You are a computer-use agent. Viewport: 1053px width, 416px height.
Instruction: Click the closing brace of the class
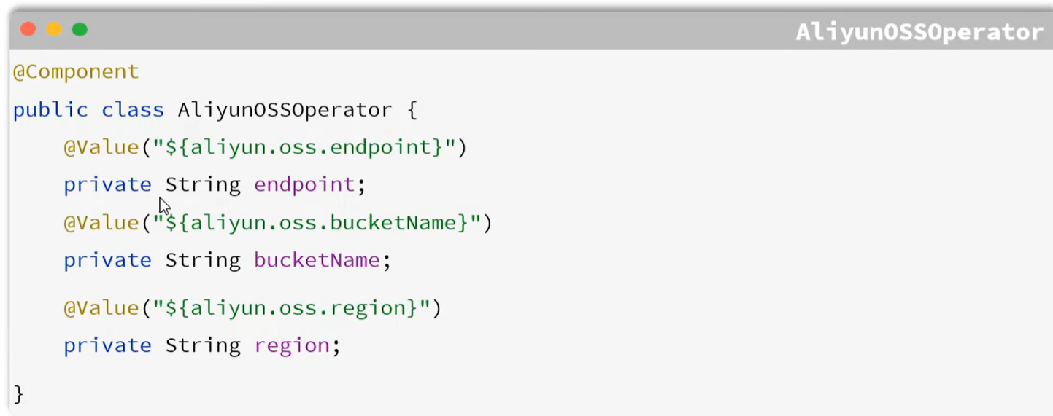tap(18, 394)
